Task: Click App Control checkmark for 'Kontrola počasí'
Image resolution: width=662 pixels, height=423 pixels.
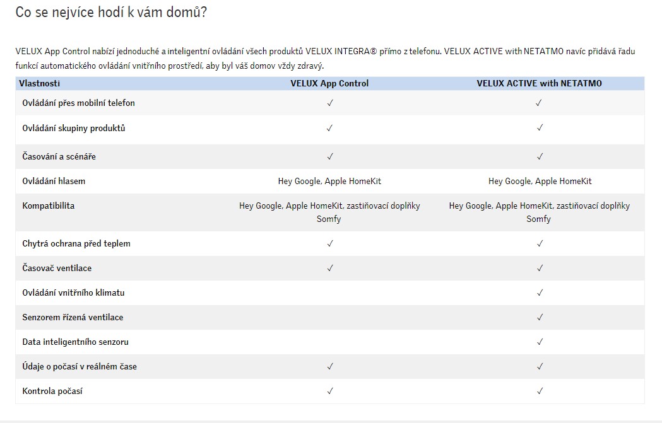Action: 329,391
